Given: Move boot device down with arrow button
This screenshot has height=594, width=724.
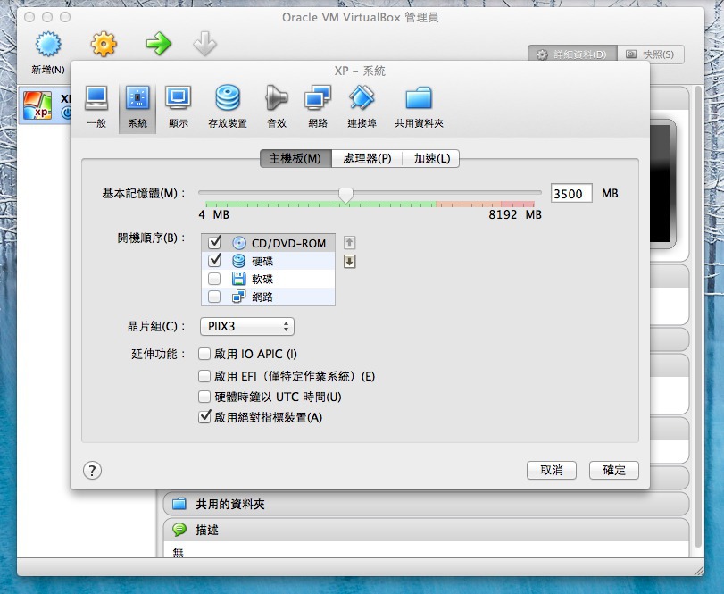Looking at the screenshot, I should (350, 262).
